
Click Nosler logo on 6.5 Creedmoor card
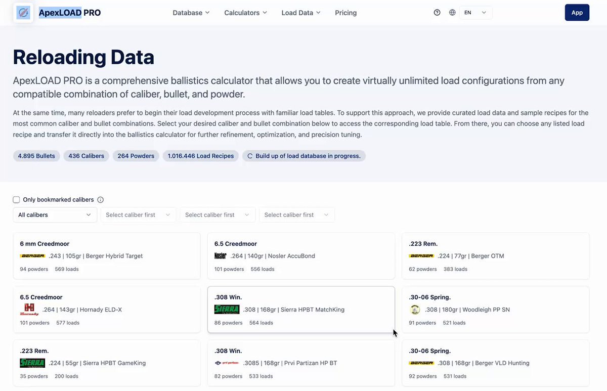point(221,256)
